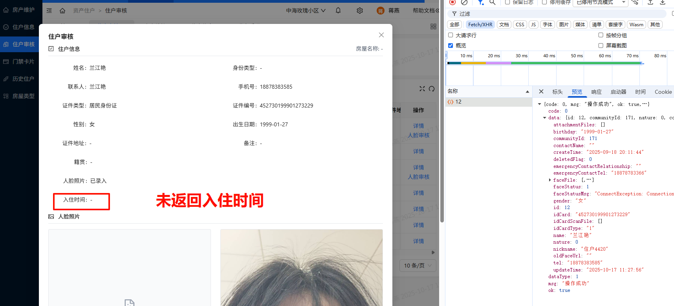Collapse the root response object

(540, 104)
